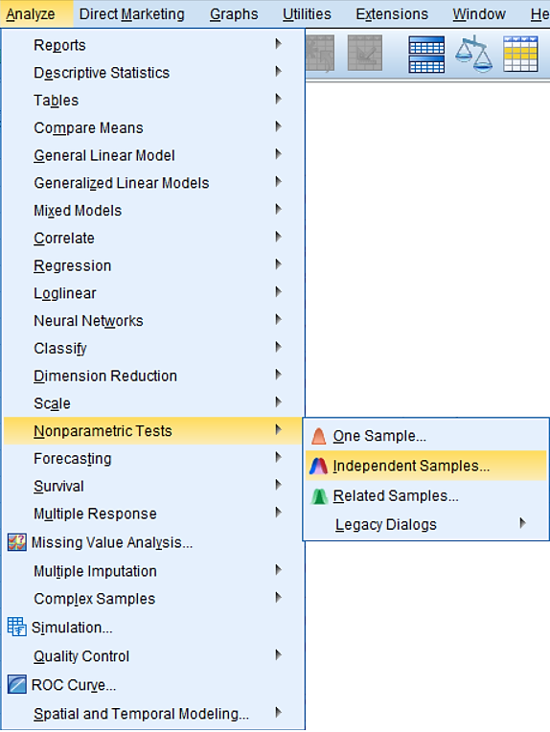Expand the Regression submenu arrow
Viewport: 550px width, 732px height.
(x=278, y=264)
